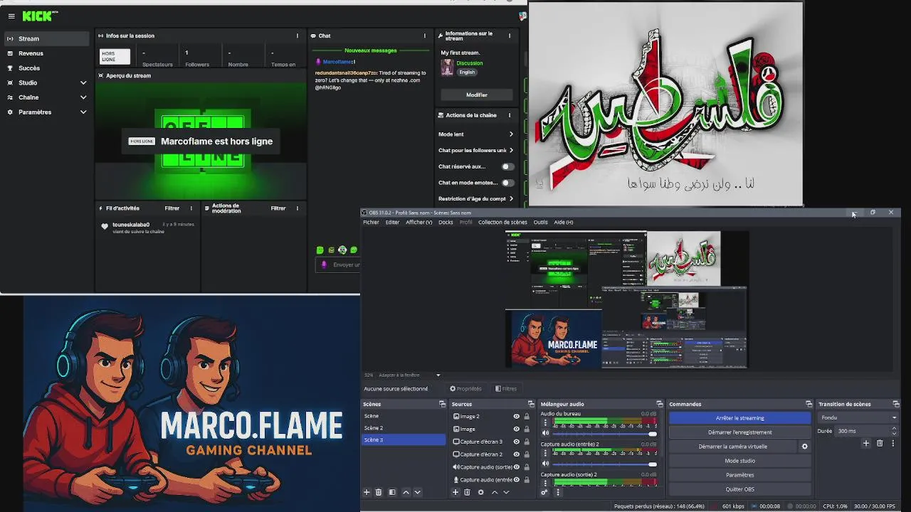Open Fondu transition dropdown

[x=858, y=417]
